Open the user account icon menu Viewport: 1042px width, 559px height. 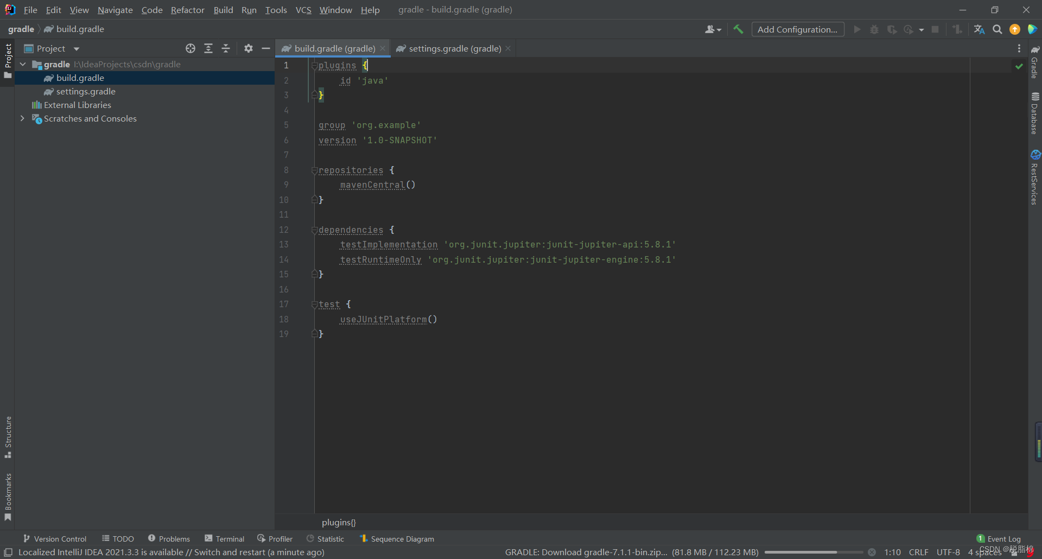[x=713, y=29]
